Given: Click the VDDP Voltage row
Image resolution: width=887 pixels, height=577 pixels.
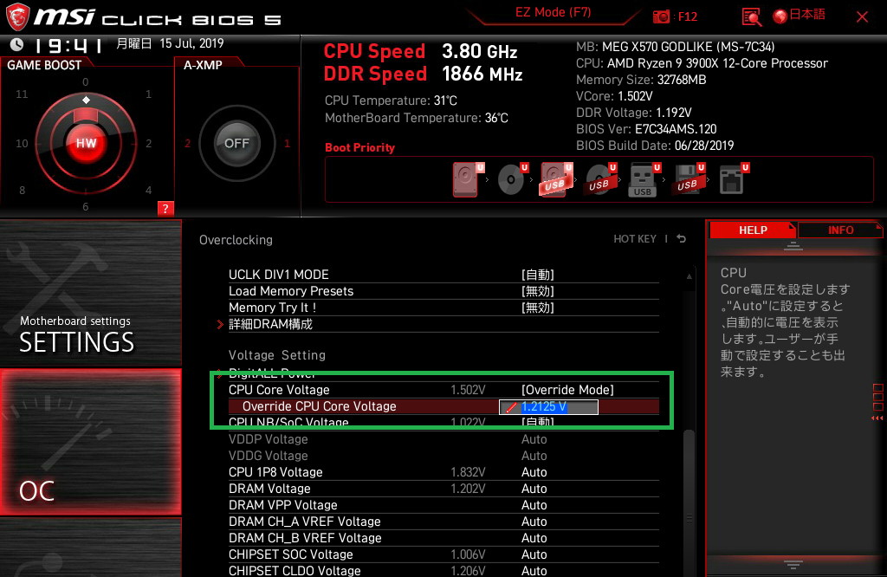Looking at the screenshot, I should [443, 439].
